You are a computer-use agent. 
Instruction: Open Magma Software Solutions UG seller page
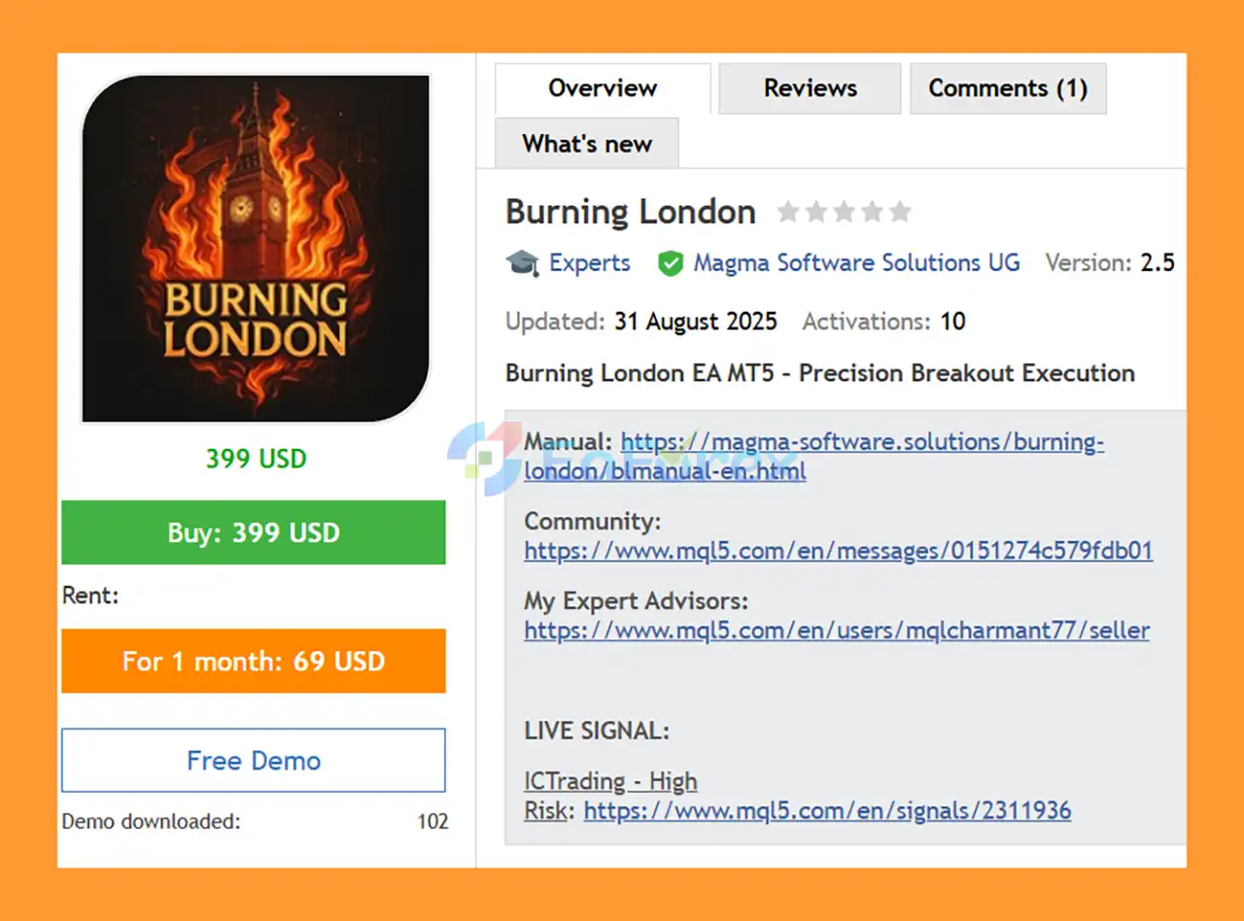(x=856, y=263)
